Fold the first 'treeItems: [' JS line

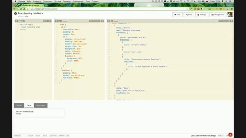coord(111,33)
